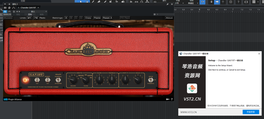Pin the plugin window with the pin icon
Image resolution: width=264 pixels, height=119 pixels.
(168, 4)
